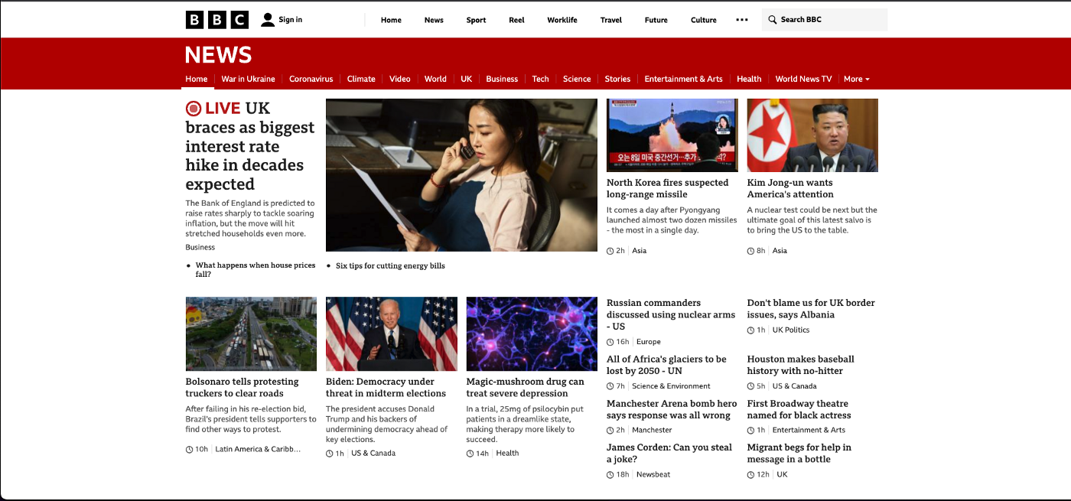
Task: Click the Sign in person icon
Action: click(x=268, y=20)
